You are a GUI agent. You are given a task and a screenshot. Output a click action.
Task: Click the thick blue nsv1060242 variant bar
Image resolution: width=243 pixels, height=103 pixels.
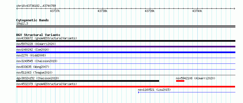tap(126, 52)
